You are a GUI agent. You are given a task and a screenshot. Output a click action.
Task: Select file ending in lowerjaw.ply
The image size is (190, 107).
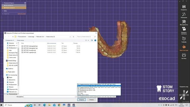30,50
